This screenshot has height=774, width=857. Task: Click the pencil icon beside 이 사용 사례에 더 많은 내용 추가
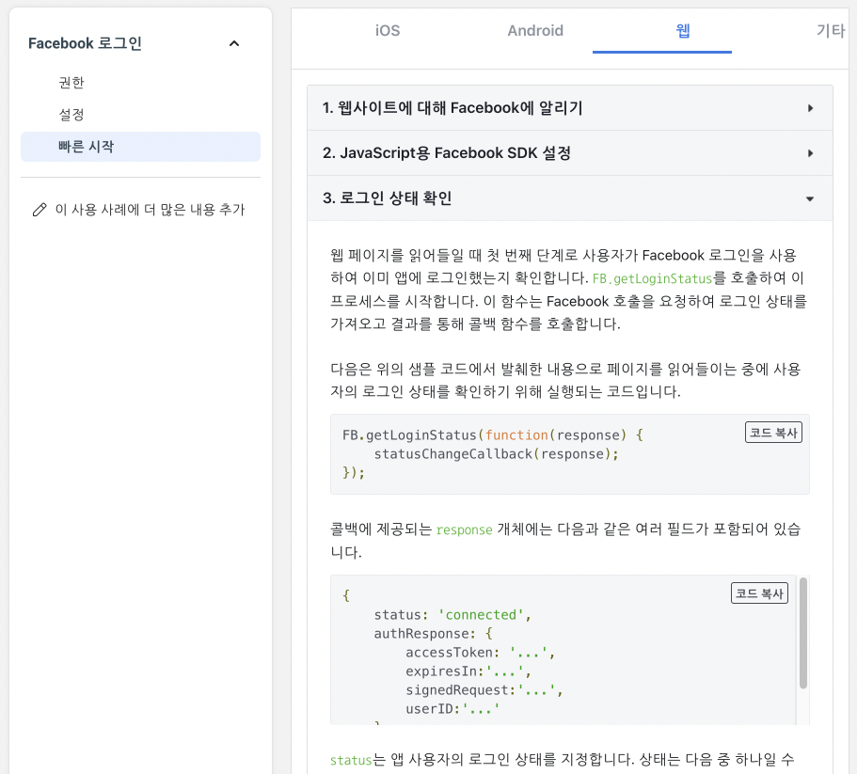click(40, 210)
